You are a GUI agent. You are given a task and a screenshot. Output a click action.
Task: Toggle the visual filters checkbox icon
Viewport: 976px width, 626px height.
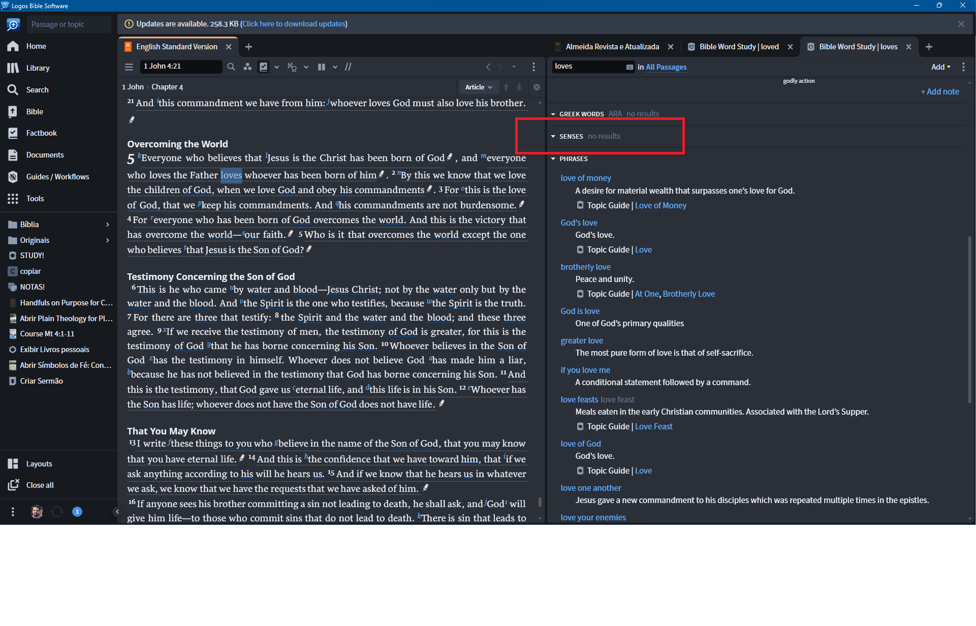[264, 67]
